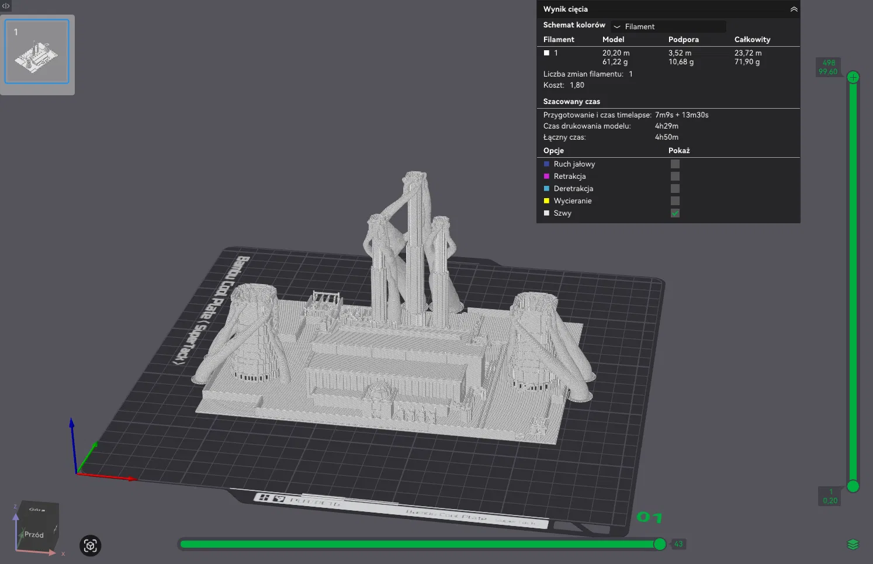Click the bottom handle of the vertical layer slider
Image resolution: width=873 pixels, height=564 pixels.
click(x=853, y=486)
